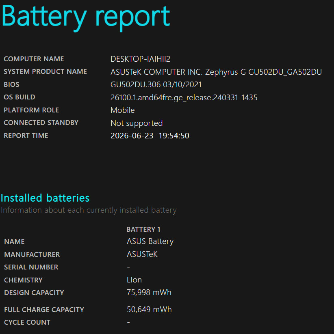
Task: Click the Battery report title heading
Action: pos(85,17)
